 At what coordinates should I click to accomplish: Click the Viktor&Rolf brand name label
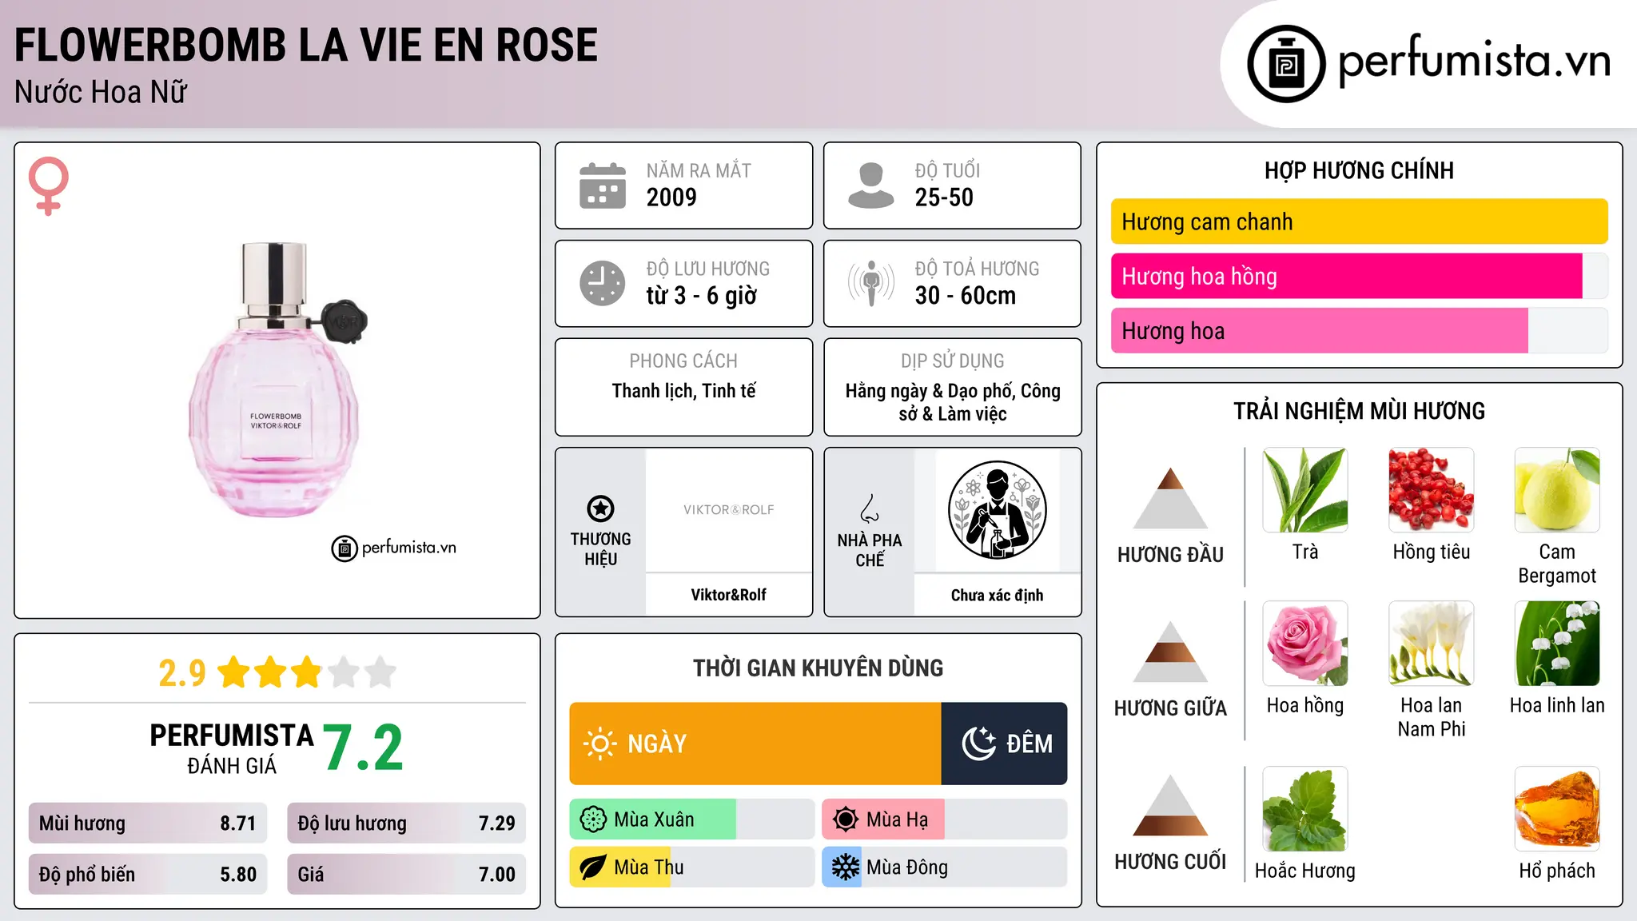tap(728, 595)
